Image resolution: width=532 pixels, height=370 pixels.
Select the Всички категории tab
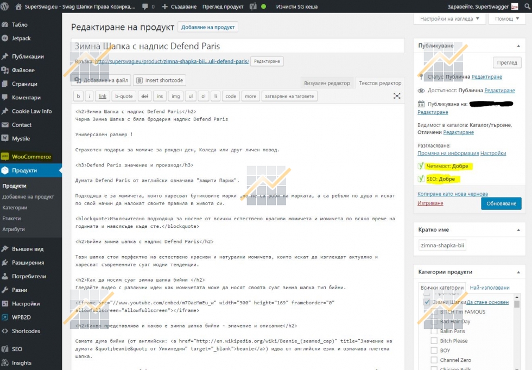click(x=442, y=288)
